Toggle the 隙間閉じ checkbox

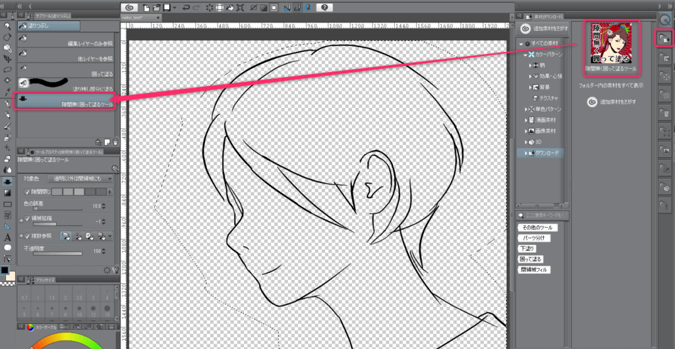point(27,191)
